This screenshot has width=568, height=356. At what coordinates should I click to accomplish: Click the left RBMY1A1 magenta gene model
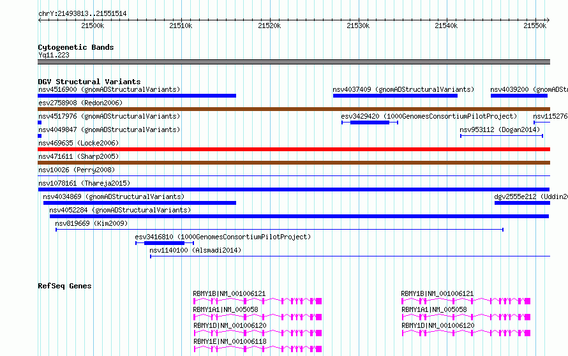(258, 317)
